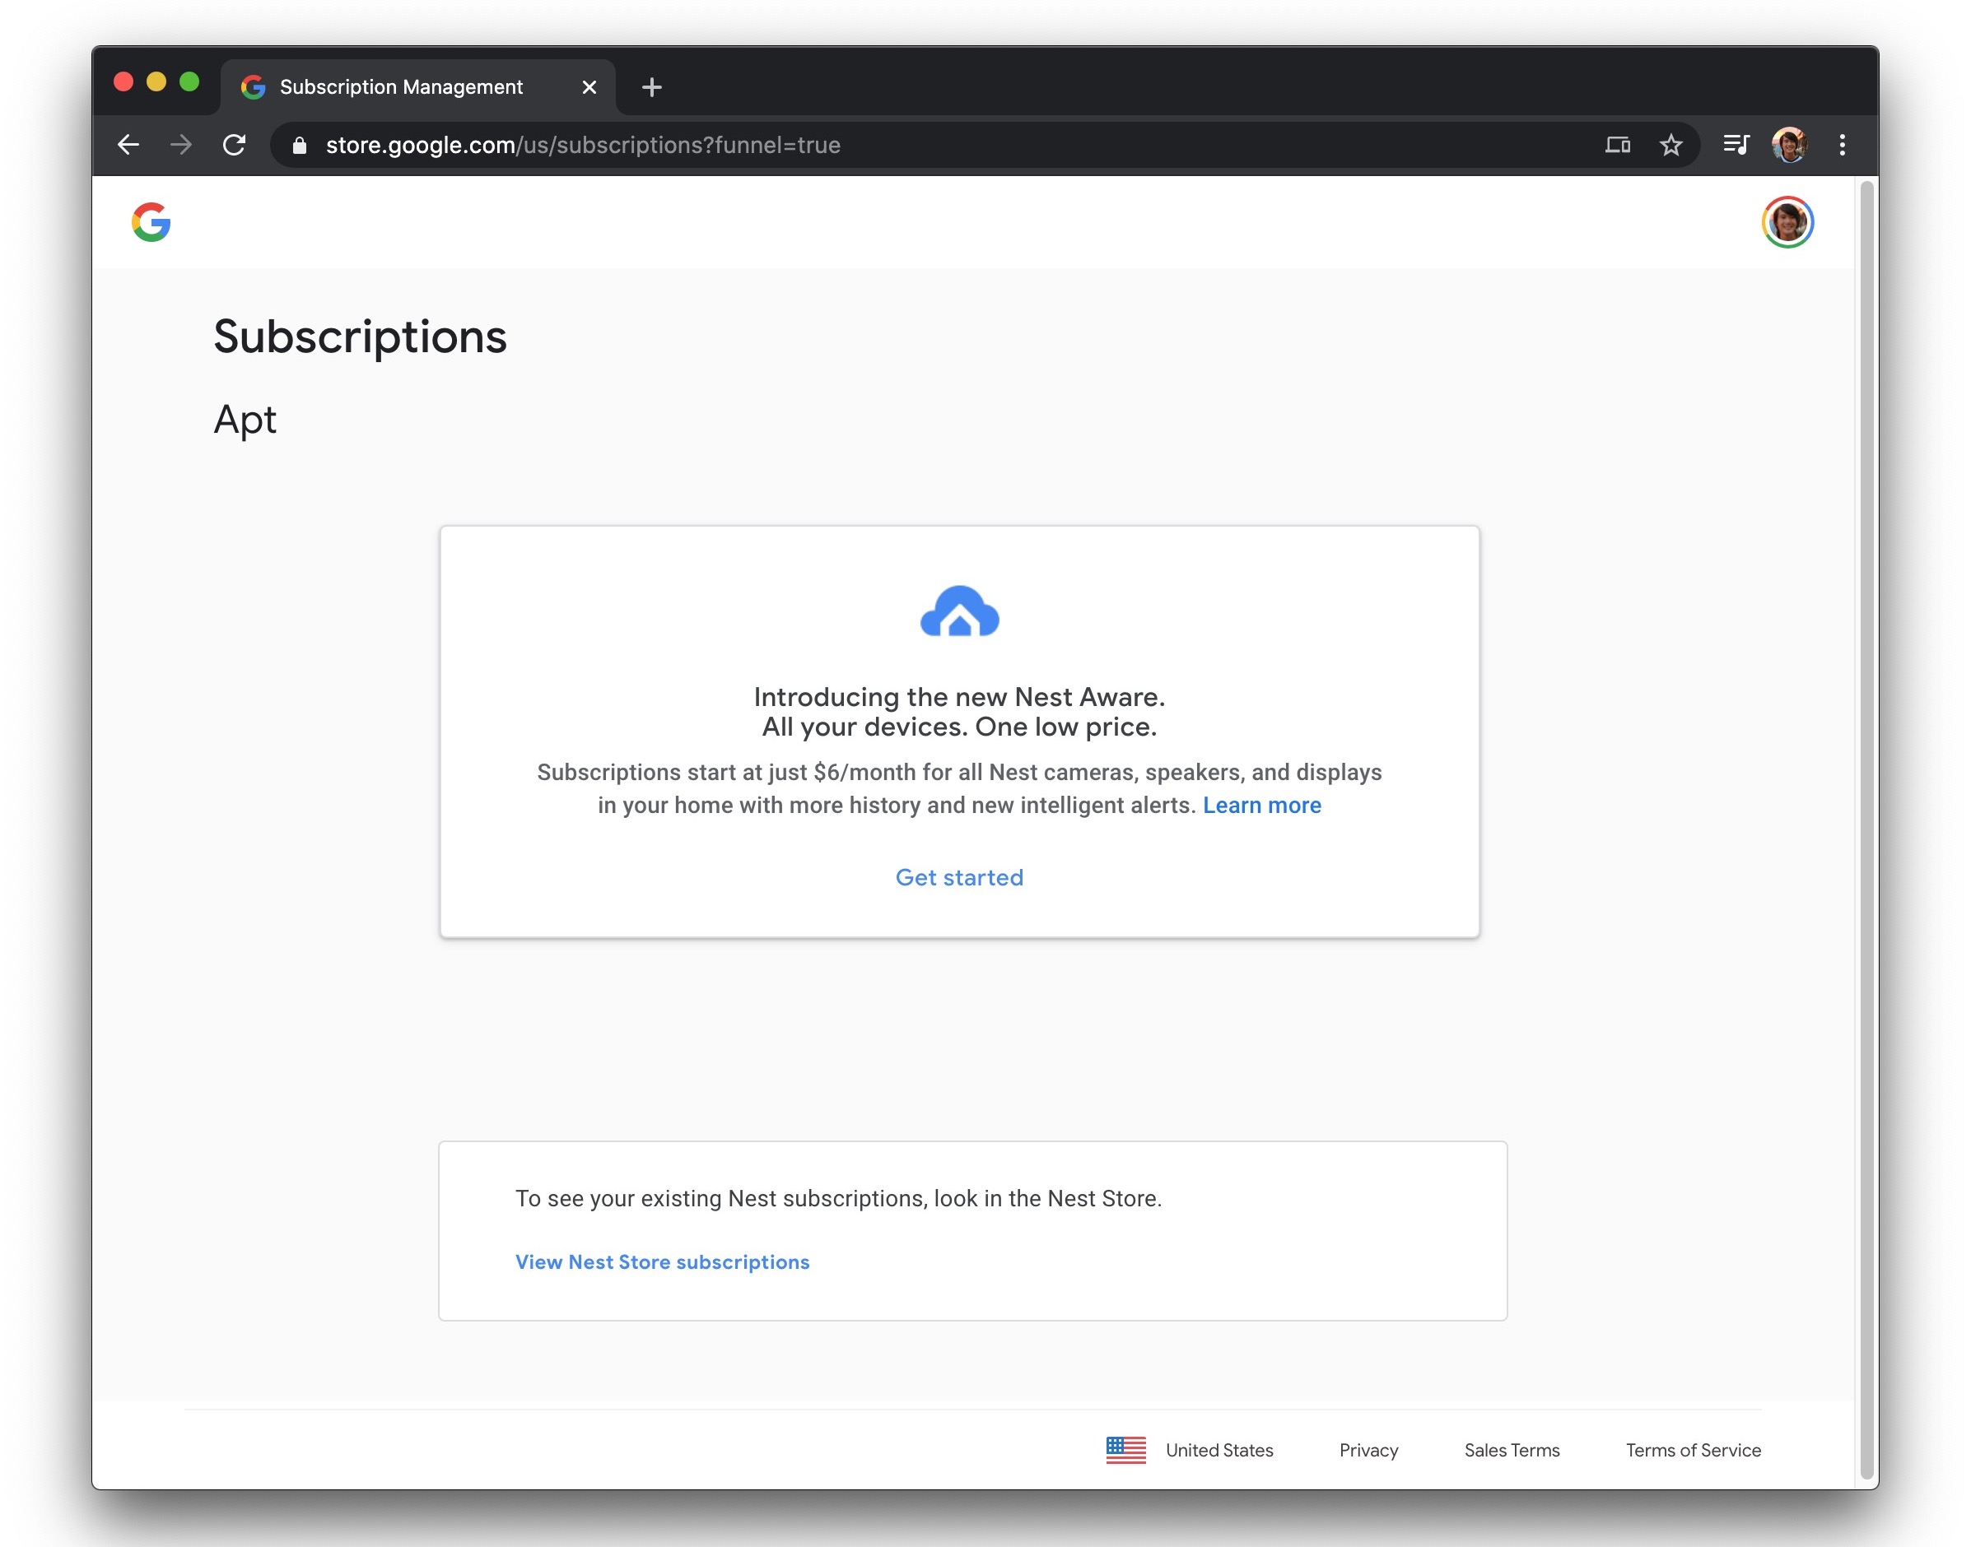Switch to the Subscription Management tab

coord(402,86)
